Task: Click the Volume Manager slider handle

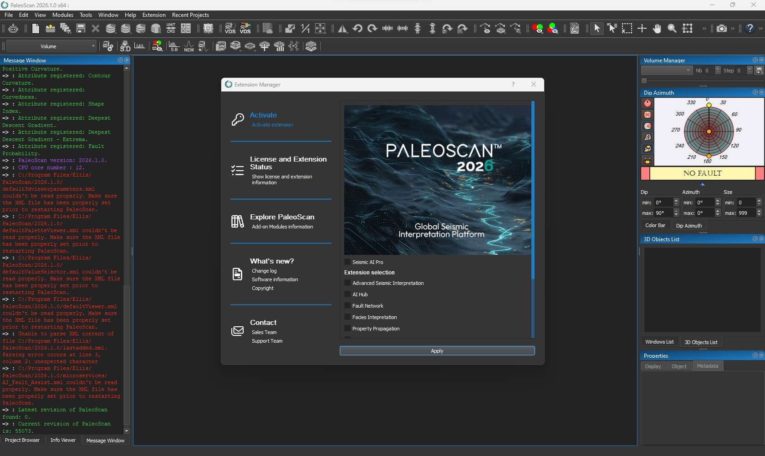Action: tap(644, 81)
